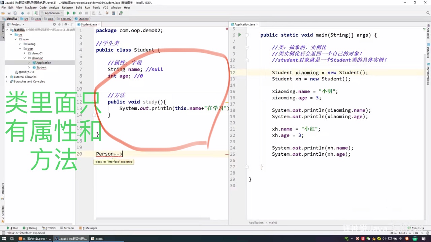Open the Navigate menu
431x242 pixels.
pos(31,7)
